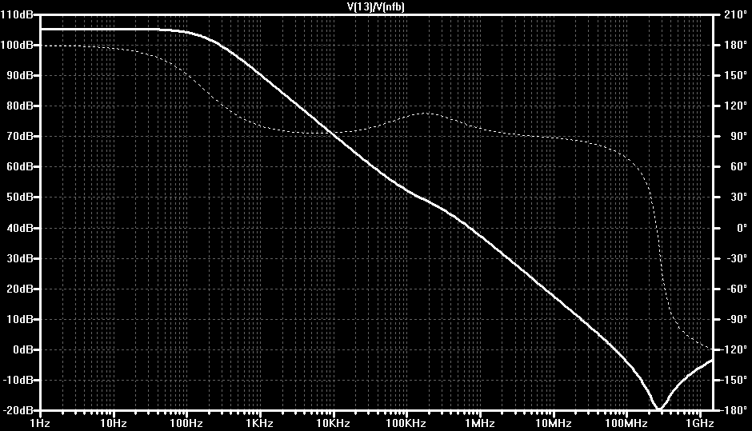Click the 20dB left axis label
Viewport: 752px width, 431px height.
(20, 289)
